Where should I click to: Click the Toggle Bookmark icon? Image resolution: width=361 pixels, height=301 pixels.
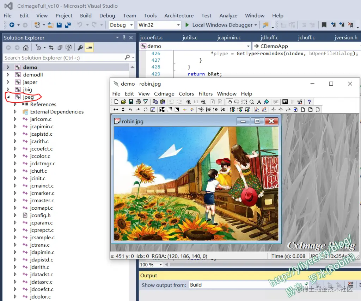324,25
